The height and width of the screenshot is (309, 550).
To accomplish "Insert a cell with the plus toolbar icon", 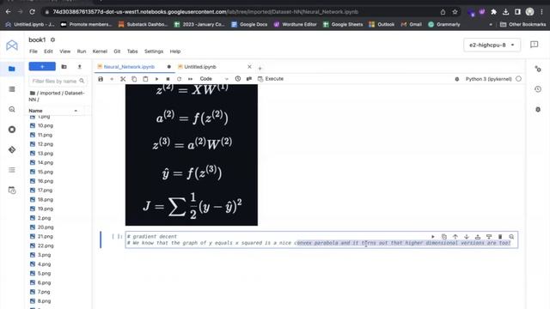I will click(x=112, y=79).
